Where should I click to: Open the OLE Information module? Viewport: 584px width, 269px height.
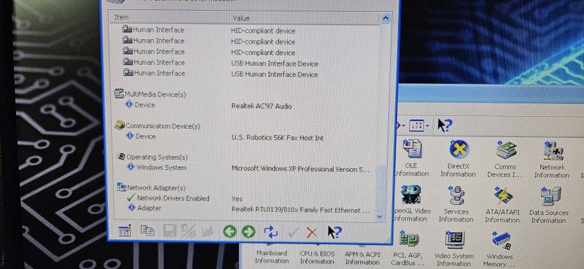(x=412, y=159)
